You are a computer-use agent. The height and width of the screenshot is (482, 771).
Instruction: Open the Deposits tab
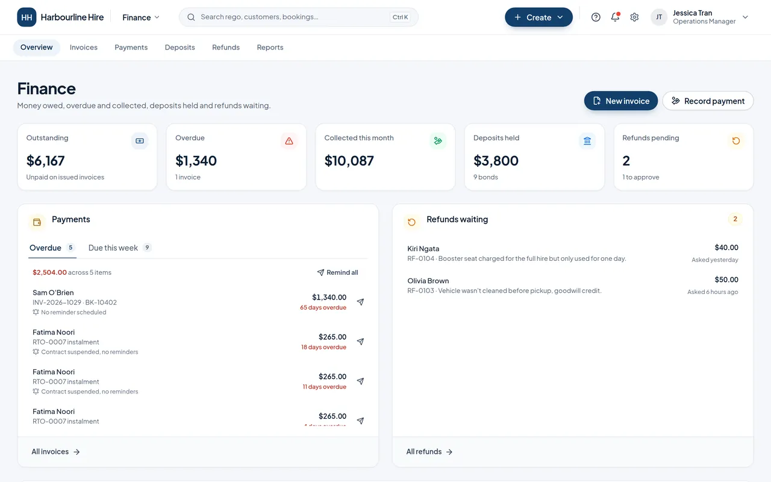180,48
